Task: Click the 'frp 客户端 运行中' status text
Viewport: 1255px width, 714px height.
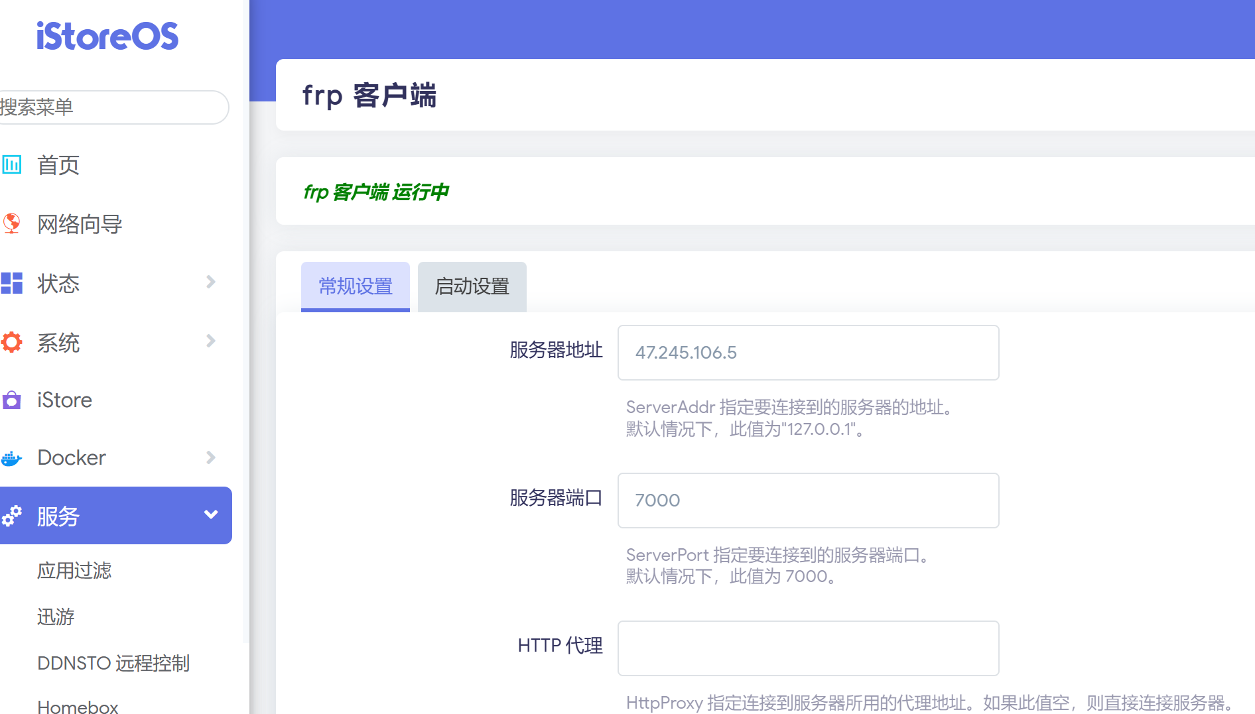Action: tap(376, 192)
